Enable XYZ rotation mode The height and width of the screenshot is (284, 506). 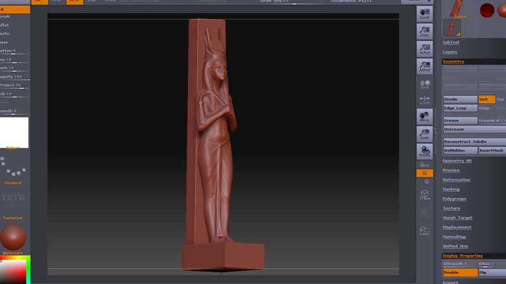point(424,165)
